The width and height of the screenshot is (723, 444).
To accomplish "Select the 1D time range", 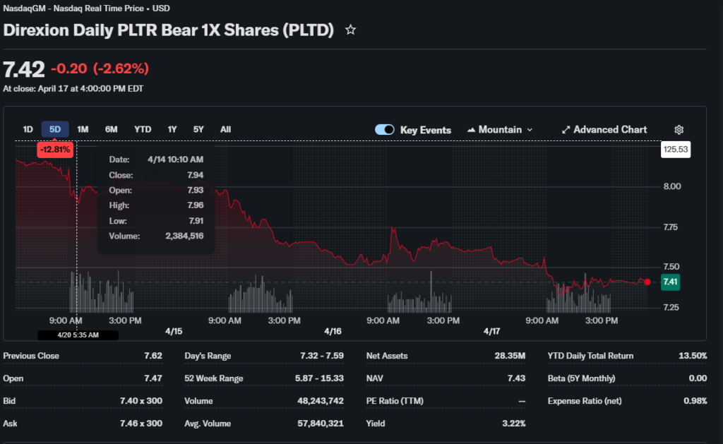I will point(28,129).
